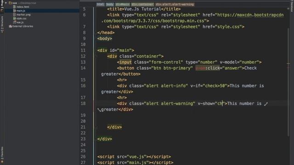Click src="vue.js" in the script tag

coord(132,157)
